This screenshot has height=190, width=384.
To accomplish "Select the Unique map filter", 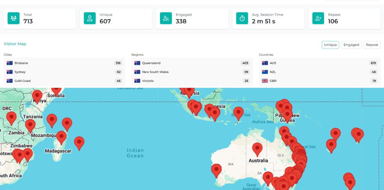I will (330, 45).
